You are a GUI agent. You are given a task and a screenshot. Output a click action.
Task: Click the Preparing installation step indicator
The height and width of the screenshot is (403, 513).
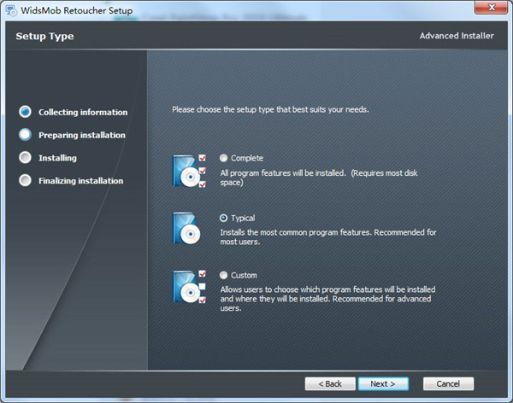coord(25,135)
